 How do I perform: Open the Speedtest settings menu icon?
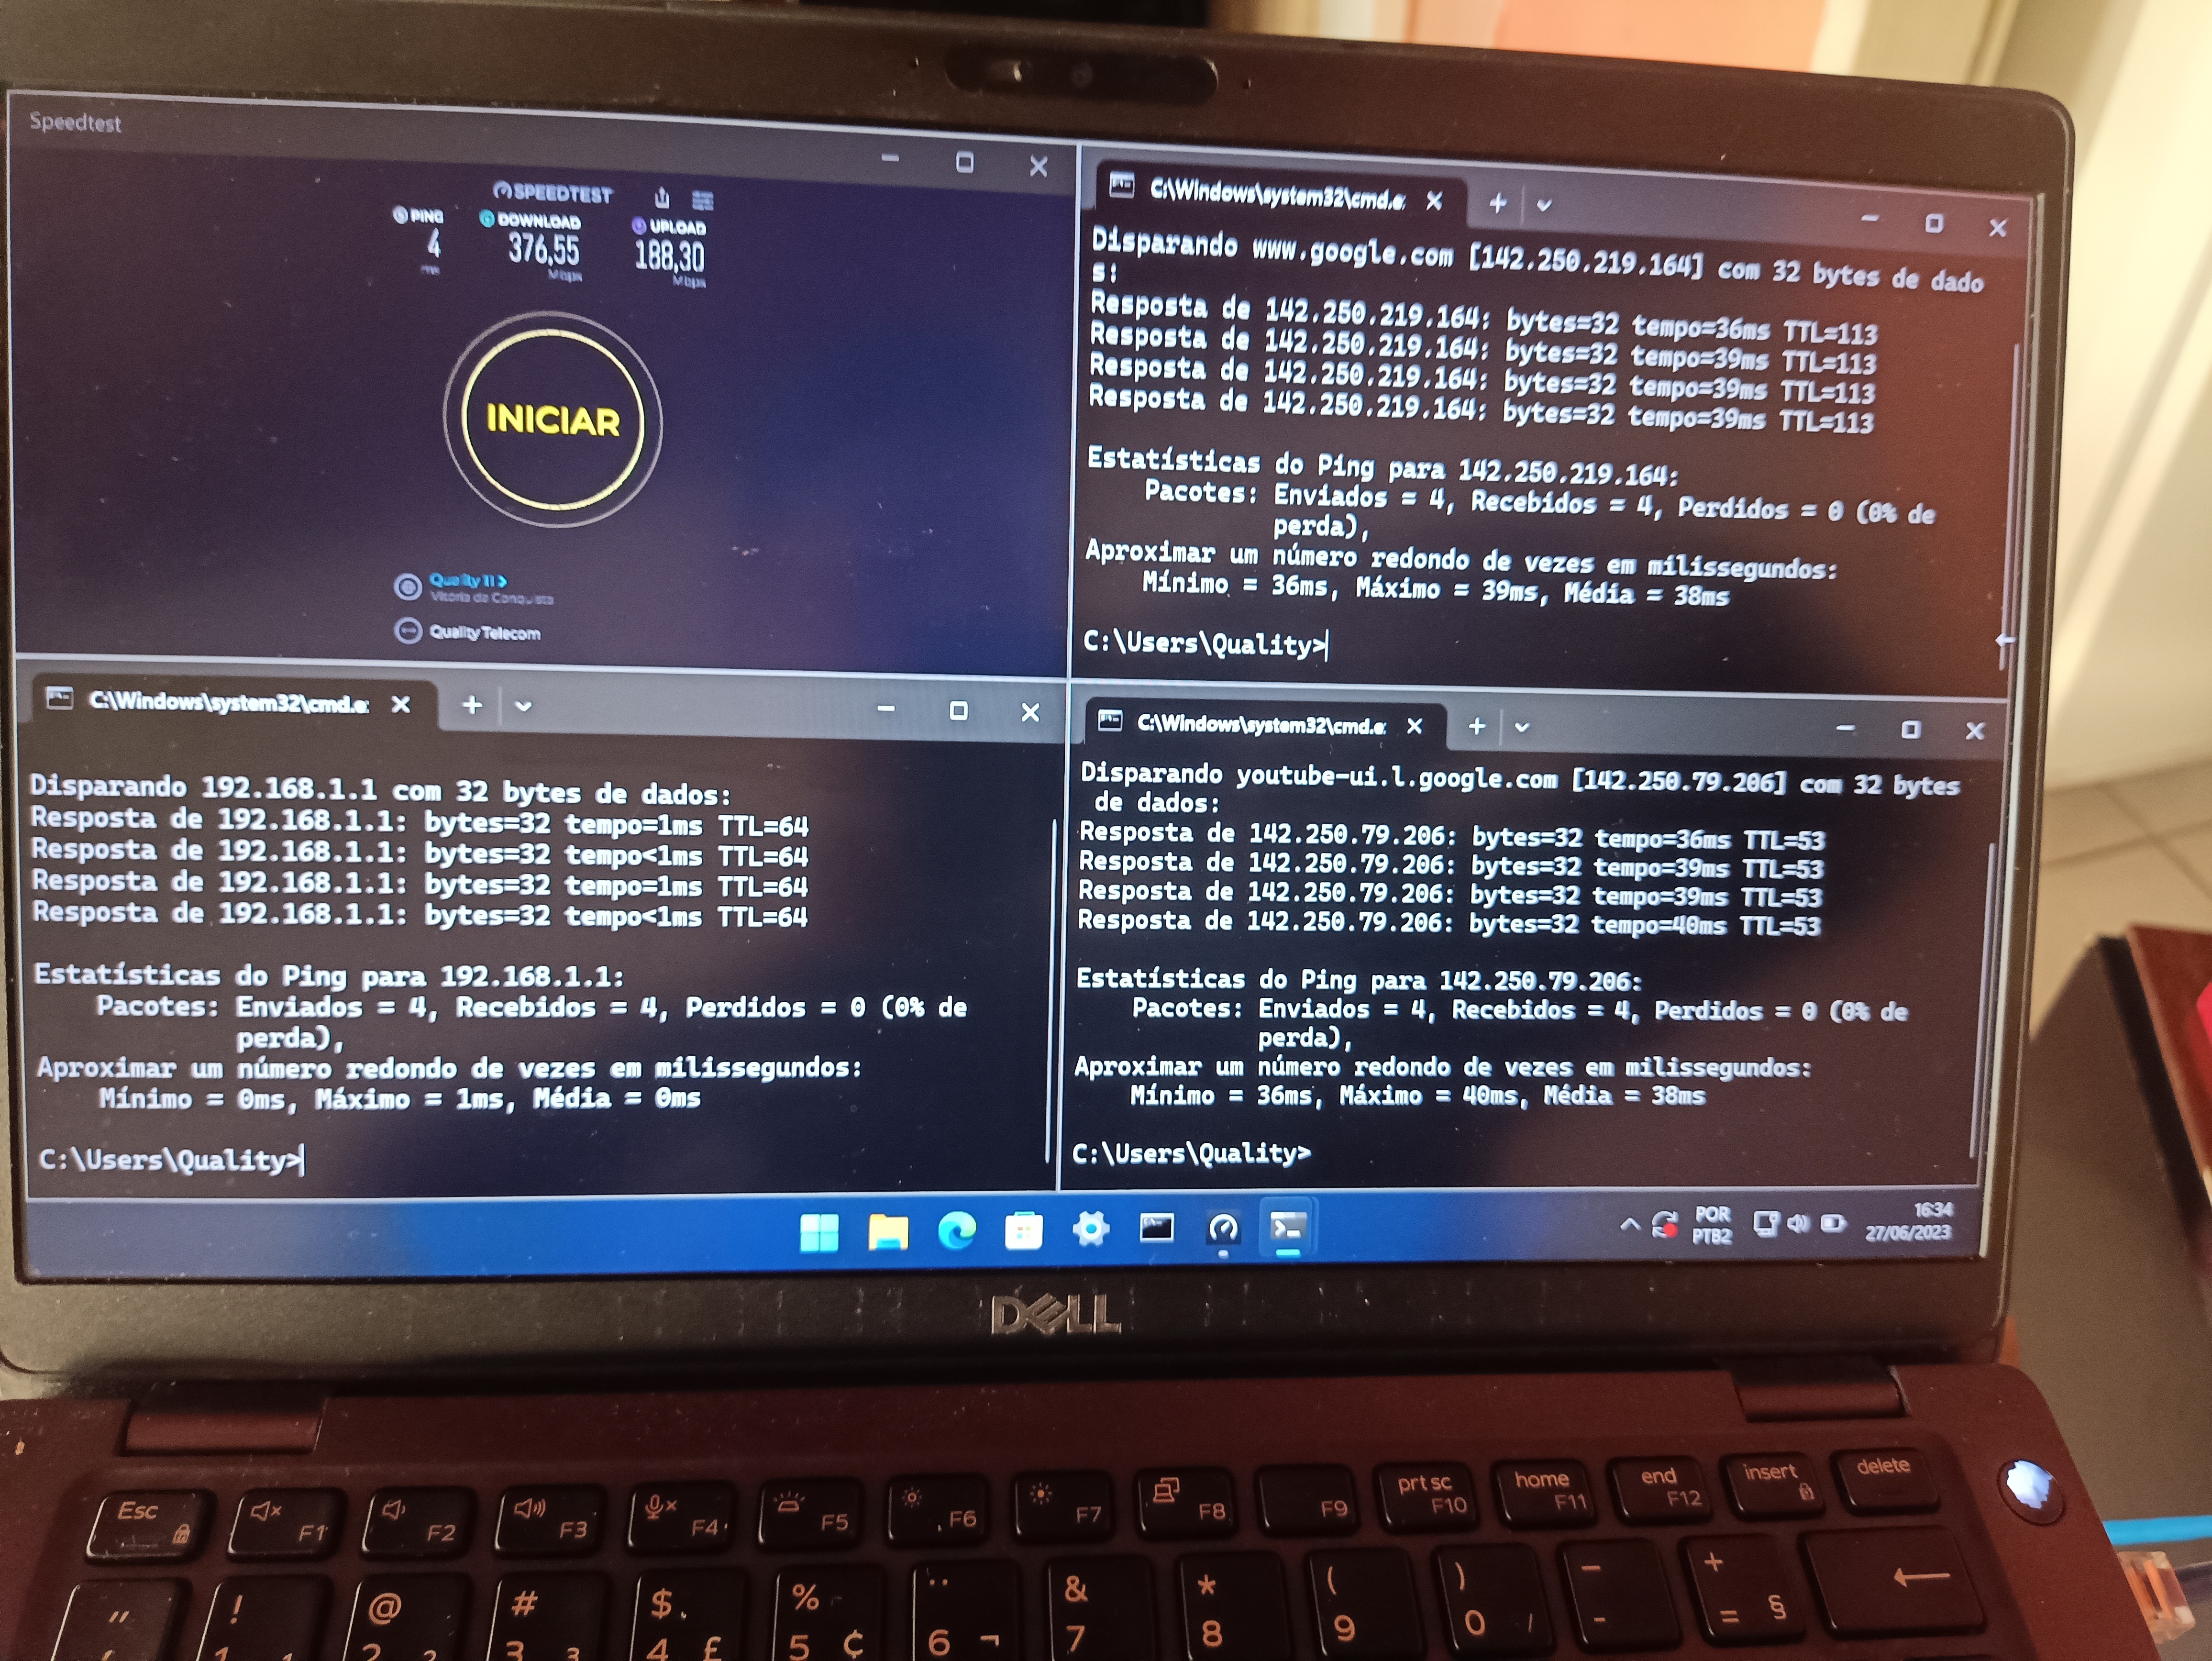[x=703, y=200]
